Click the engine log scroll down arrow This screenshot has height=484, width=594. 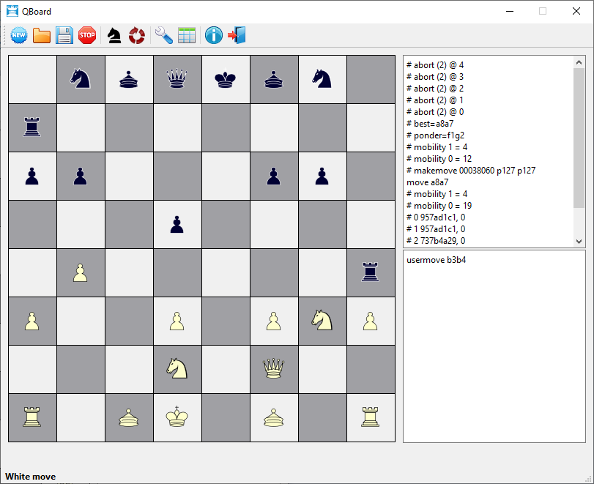click(x=579, y=241)
